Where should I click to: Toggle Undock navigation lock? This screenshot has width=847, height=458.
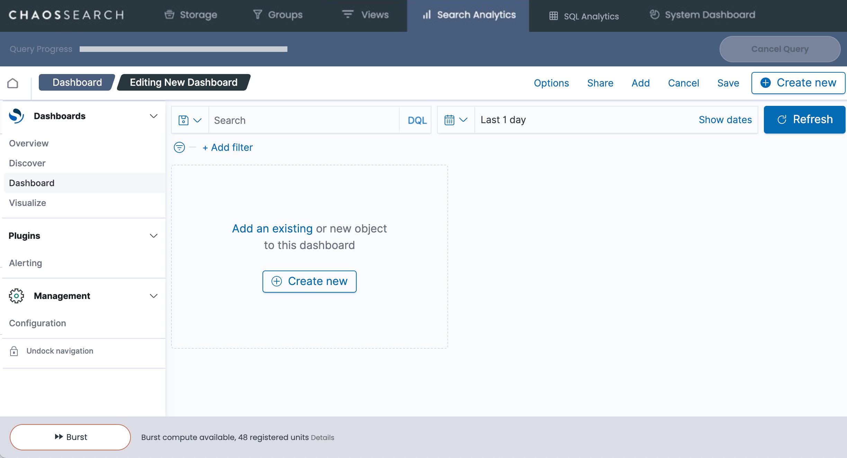(14, 351)
